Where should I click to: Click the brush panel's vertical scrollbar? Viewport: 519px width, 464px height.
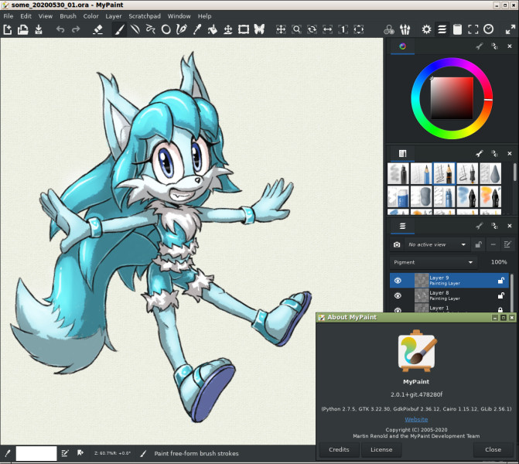(x=514, y=172)
